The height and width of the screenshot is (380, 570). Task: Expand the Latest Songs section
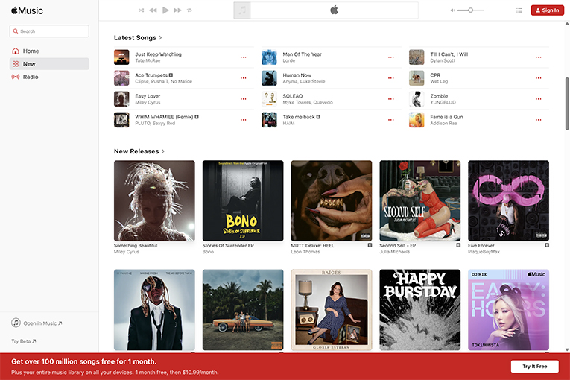(138, 38)
